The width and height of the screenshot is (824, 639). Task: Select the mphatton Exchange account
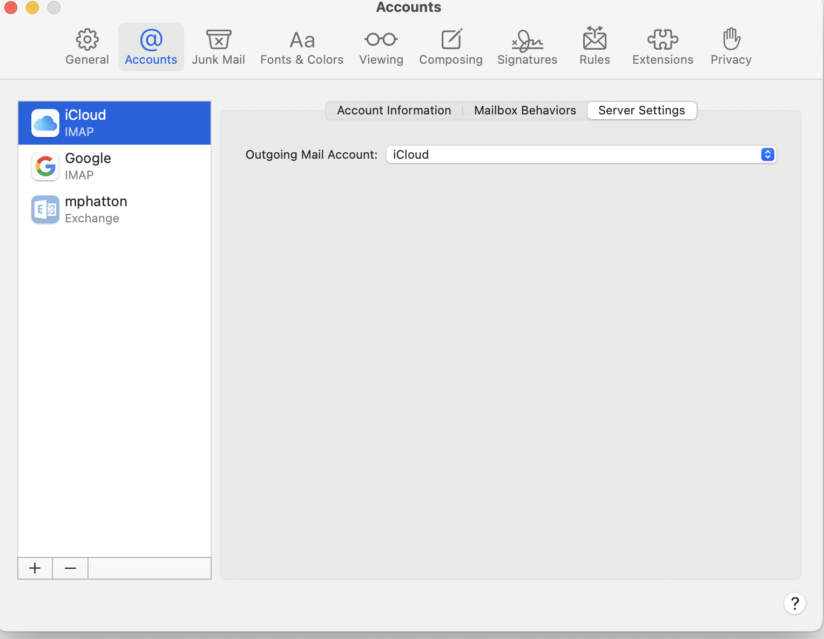coord(114,209)
